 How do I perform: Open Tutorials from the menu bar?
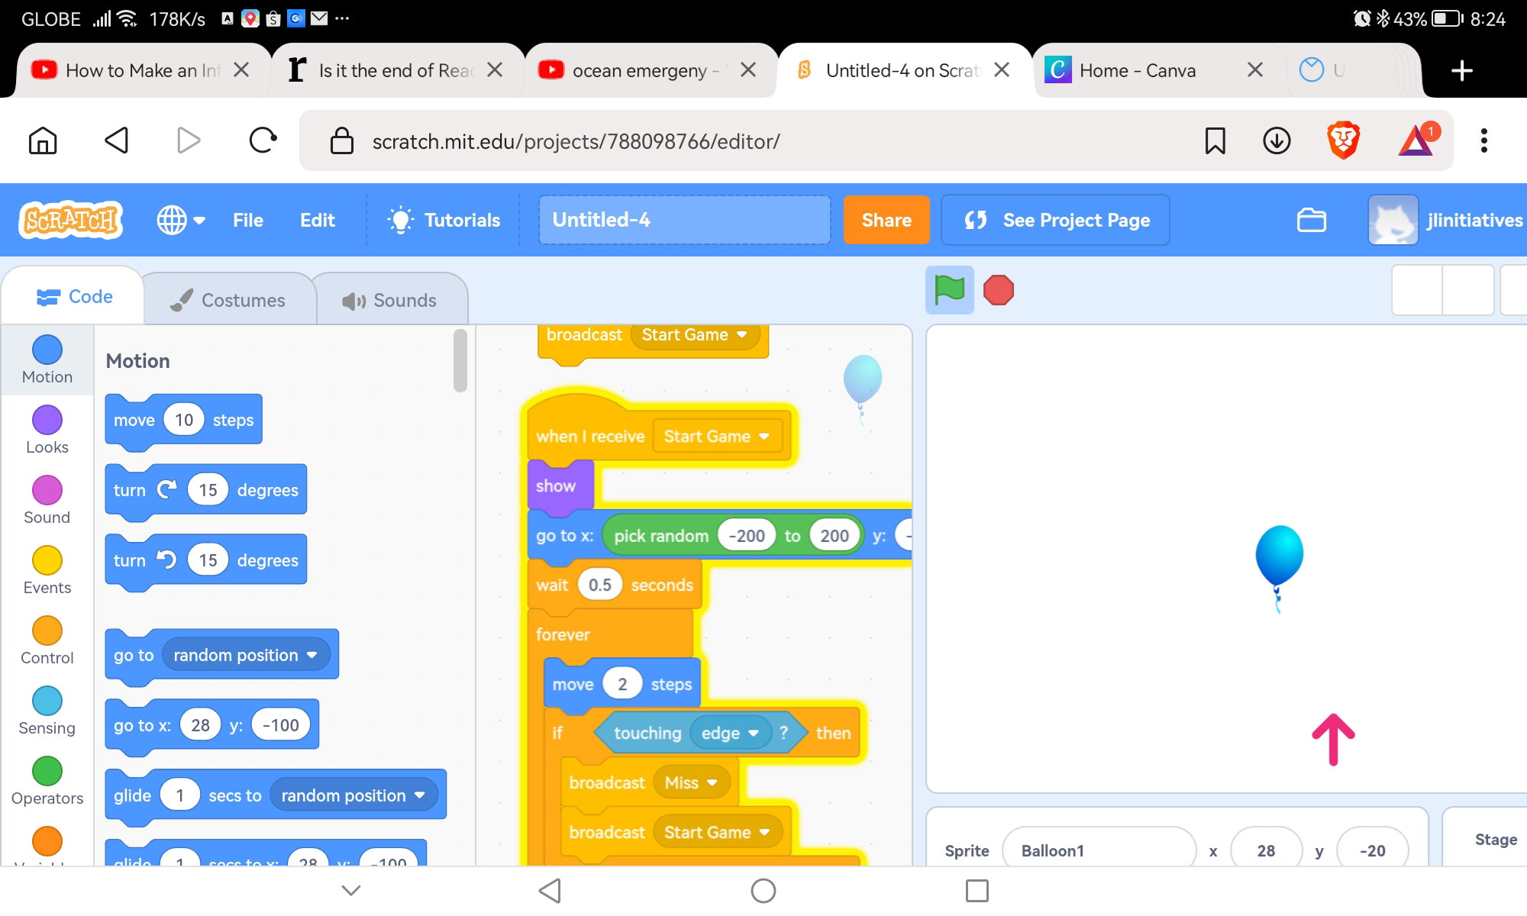(x=444, y=220)
